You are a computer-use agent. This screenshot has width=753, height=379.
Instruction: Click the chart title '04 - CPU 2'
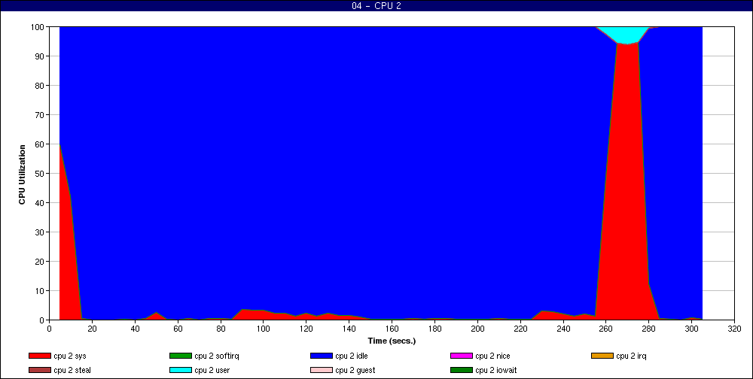coord(376,6)
